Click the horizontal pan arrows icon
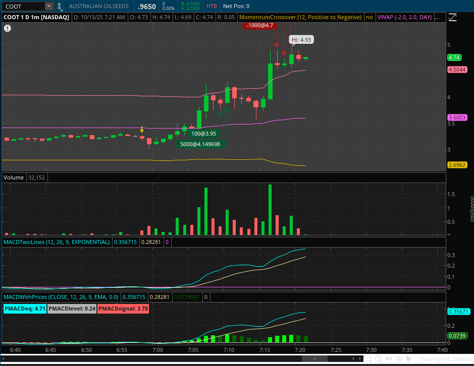Screen dimensions: 474x366 click(x=389, y=359)
